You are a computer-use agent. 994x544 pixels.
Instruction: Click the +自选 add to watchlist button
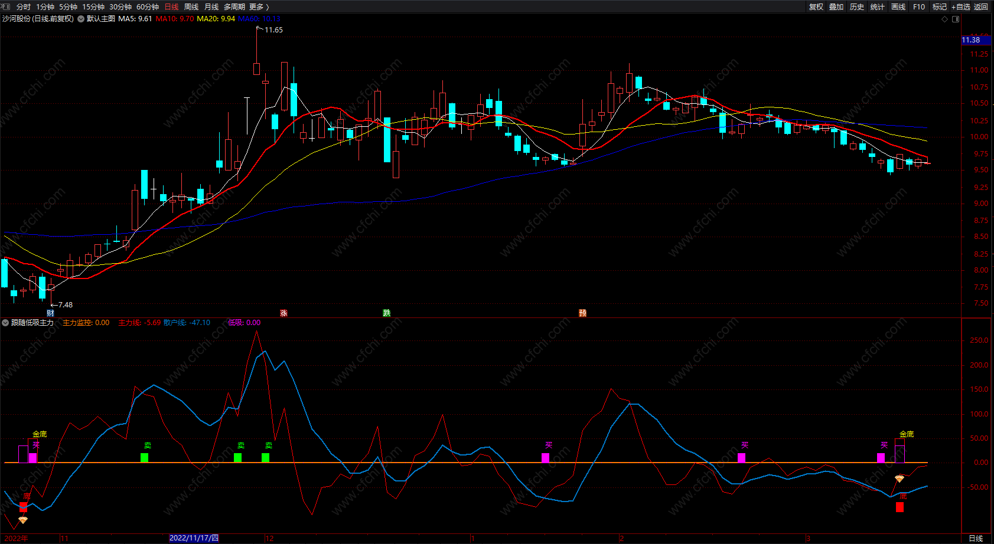[960, 6]
